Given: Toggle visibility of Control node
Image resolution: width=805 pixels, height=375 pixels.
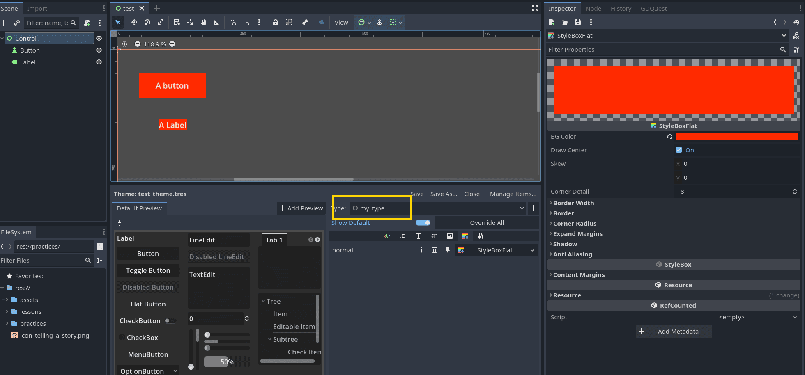Looking at the screenshot, I should pos(99,38).
